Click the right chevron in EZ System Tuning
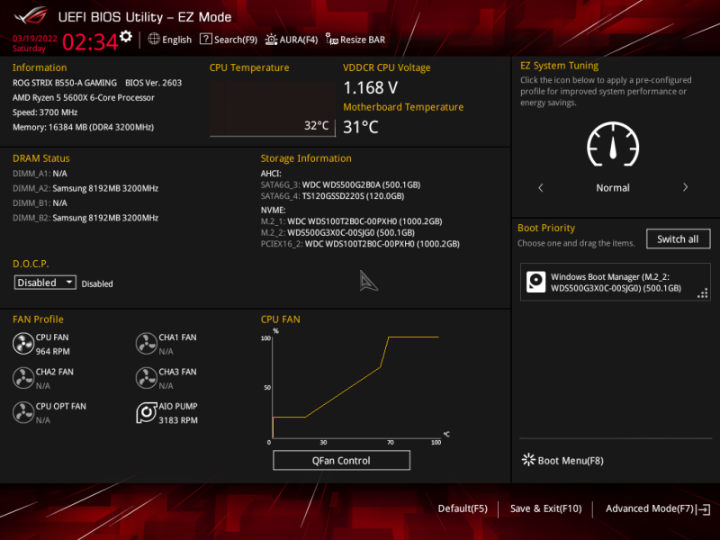The width and height of the screenshot is (720, 540). pos(685,187)
